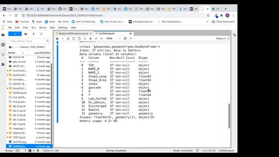The image size is (279, 157).
Task: Open the Settings menu
Action: [63, 27]
